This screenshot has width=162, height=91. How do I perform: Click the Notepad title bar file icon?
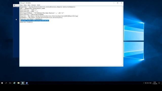[21, 3]
